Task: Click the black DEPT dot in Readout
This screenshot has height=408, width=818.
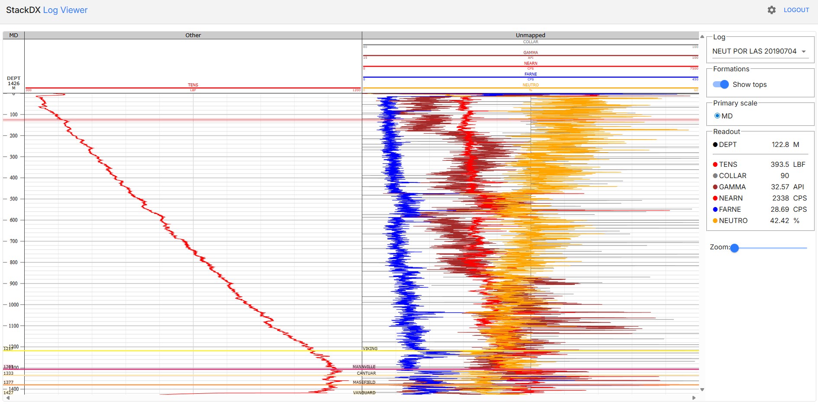Action: (715, 145)
